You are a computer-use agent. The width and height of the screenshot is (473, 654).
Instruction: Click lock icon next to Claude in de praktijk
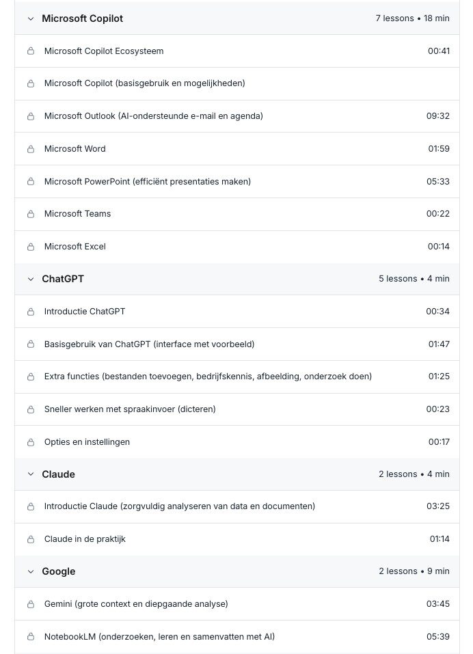[31, 539]
